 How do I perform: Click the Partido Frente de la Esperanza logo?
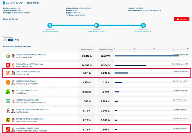(x=8, y=101)
